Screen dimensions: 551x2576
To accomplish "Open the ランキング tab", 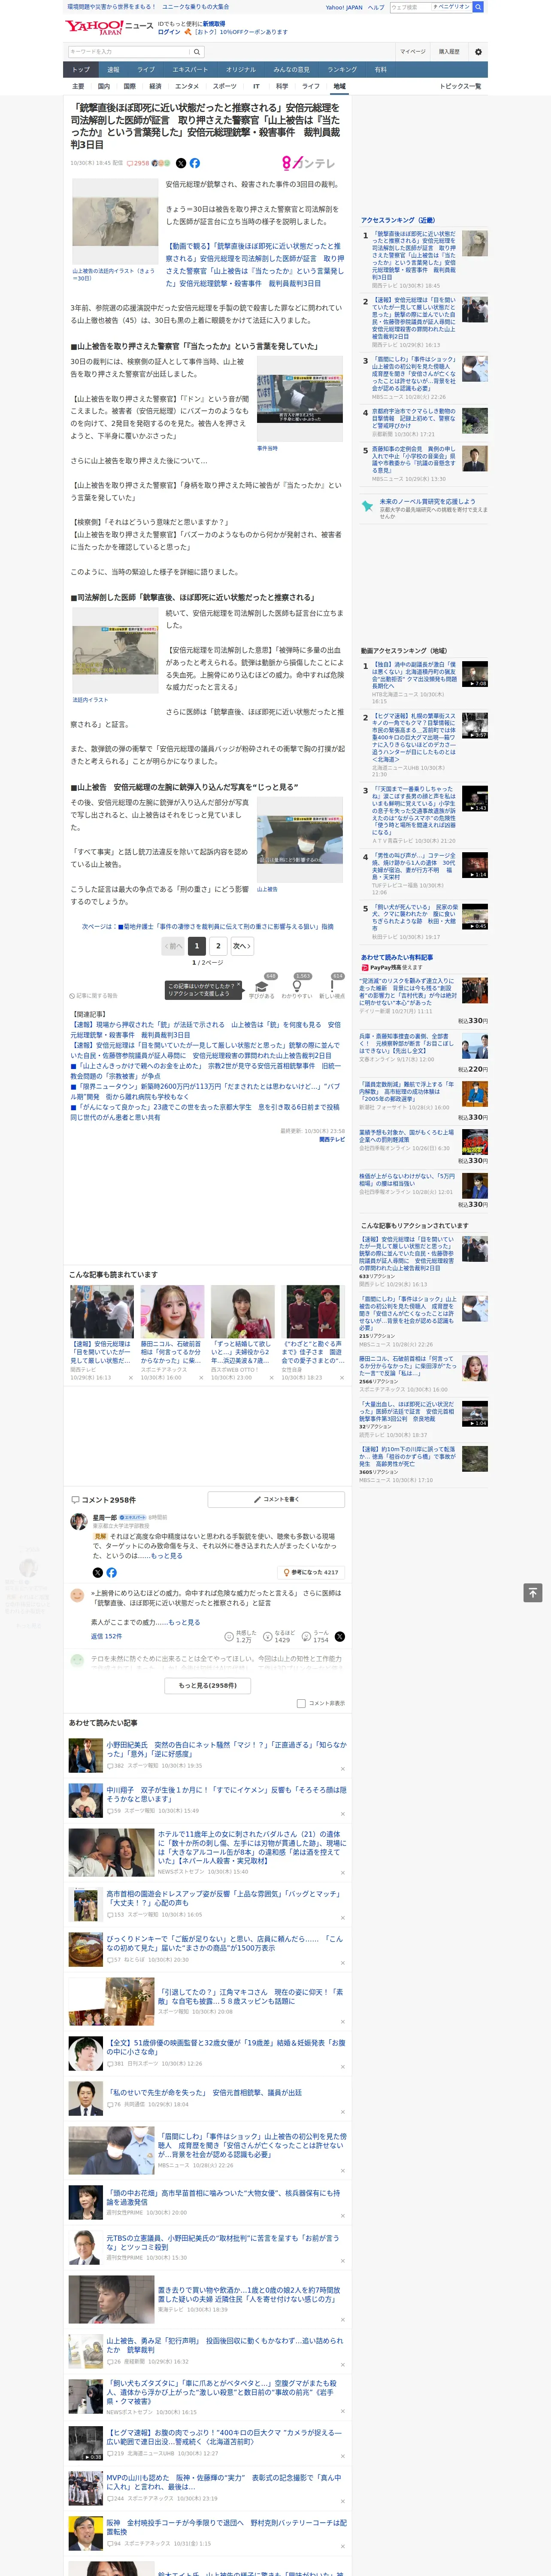I will click(342, 69).
